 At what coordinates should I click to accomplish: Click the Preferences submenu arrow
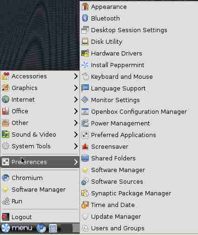click(x=76, y=162)
